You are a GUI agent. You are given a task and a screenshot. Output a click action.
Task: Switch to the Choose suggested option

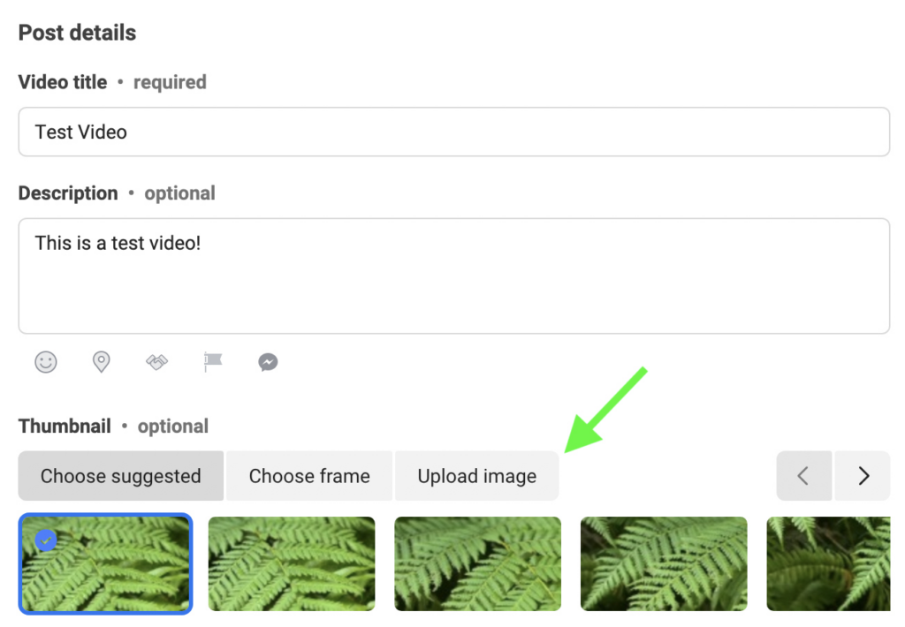point(120,475)
